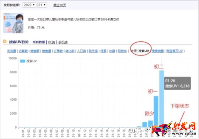
Task: Switch to the 所有数据 tab
Action: (39, 42)
